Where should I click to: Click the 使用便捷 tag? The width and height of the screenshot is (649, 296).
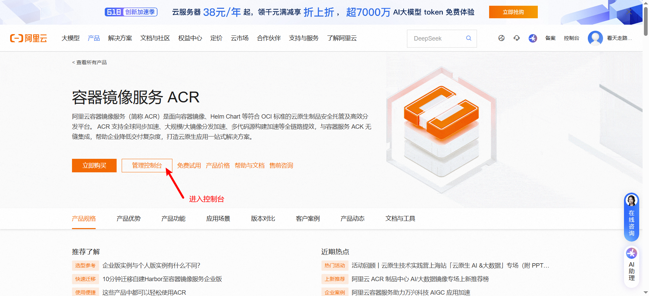pos(86,292)
